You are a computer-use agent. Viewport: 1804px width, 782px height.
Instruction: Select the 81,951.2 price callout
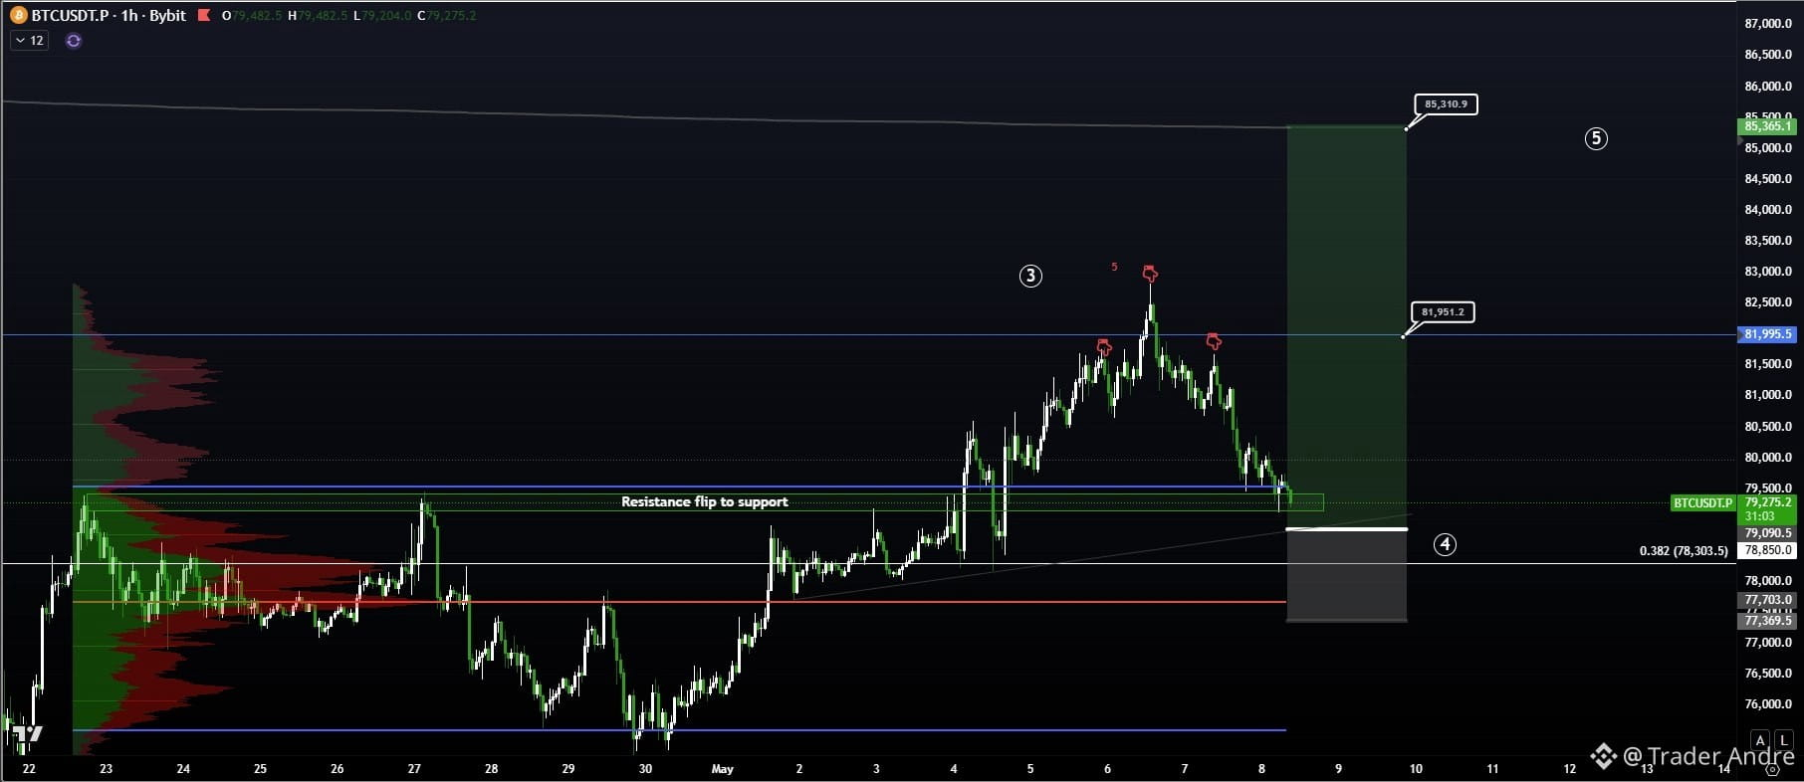[1443, 312]
